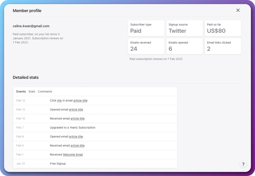
Task: Select the Emails opened 6 card
Action: pyautogui.click(x=185, y=46)
